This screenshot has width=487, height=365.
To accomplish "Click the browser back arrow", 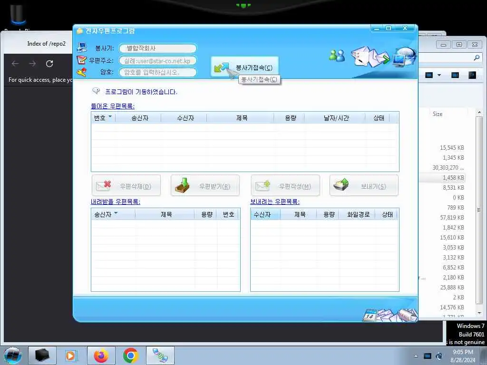I will [x=15, y=64].
